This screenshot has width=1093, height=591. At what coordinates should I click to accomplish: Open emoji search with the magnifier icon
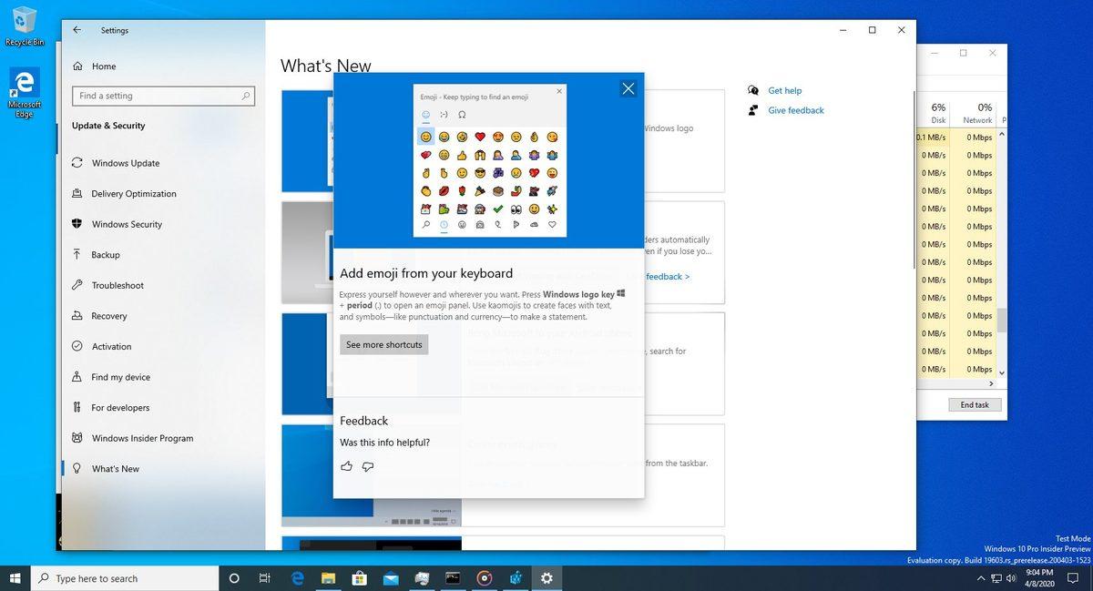coord(426,224)
